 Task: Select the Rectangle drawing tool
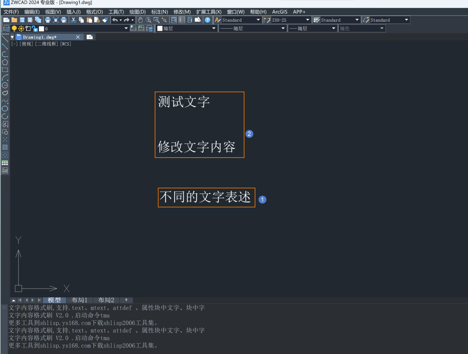click(5, 70)
